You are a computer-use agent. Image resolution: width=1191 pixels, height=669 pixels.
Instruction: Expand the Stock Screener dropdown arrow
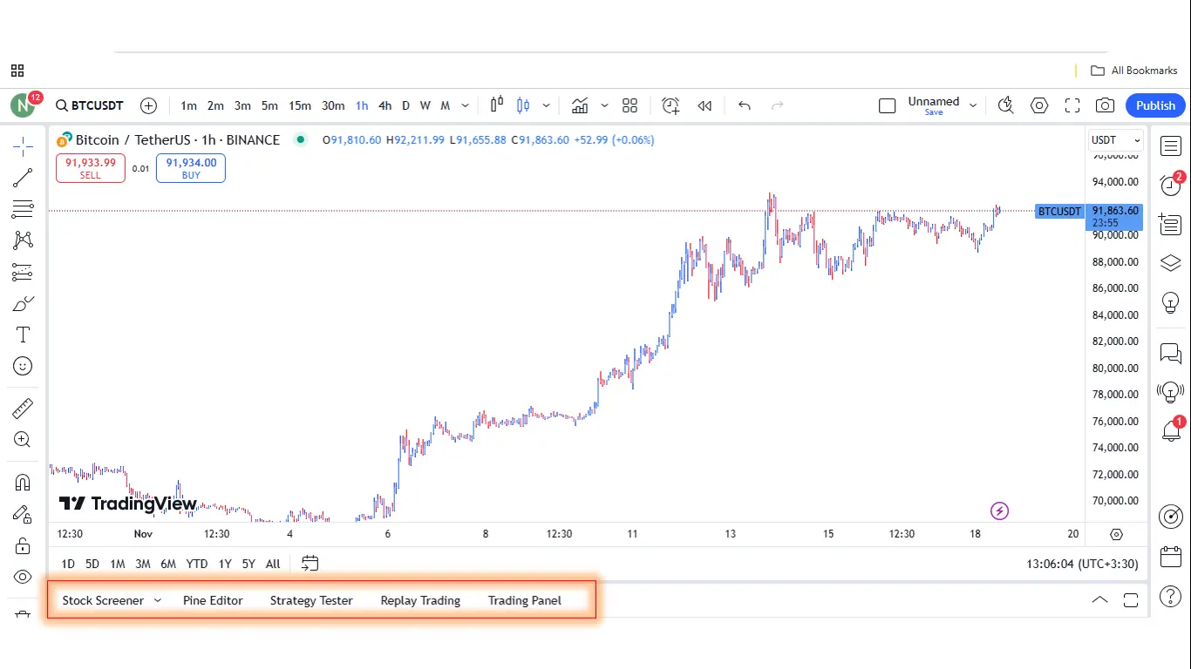(158, 600)
